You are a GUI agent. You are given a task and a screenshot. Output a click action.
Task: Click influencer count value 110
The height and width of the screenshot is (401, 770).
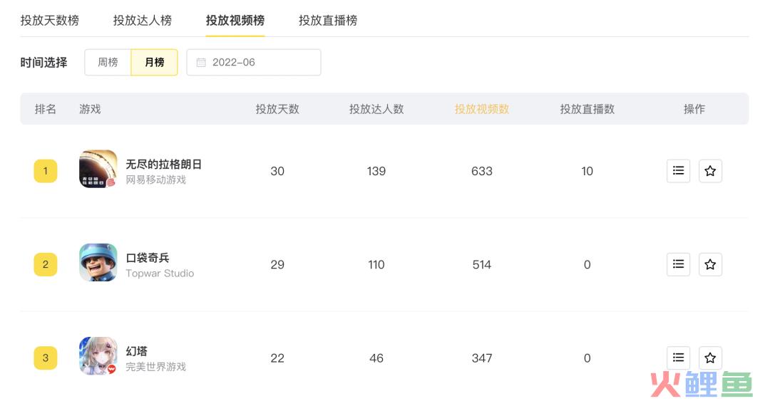coord(376,264)
